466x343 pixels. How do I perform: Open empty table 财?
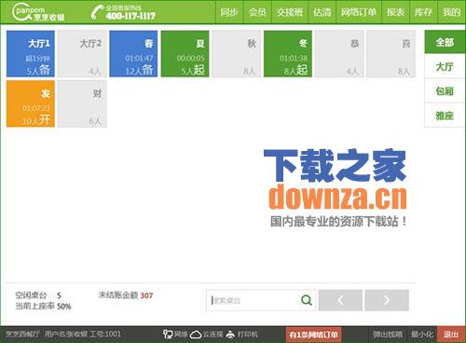[x=82, y=103]
